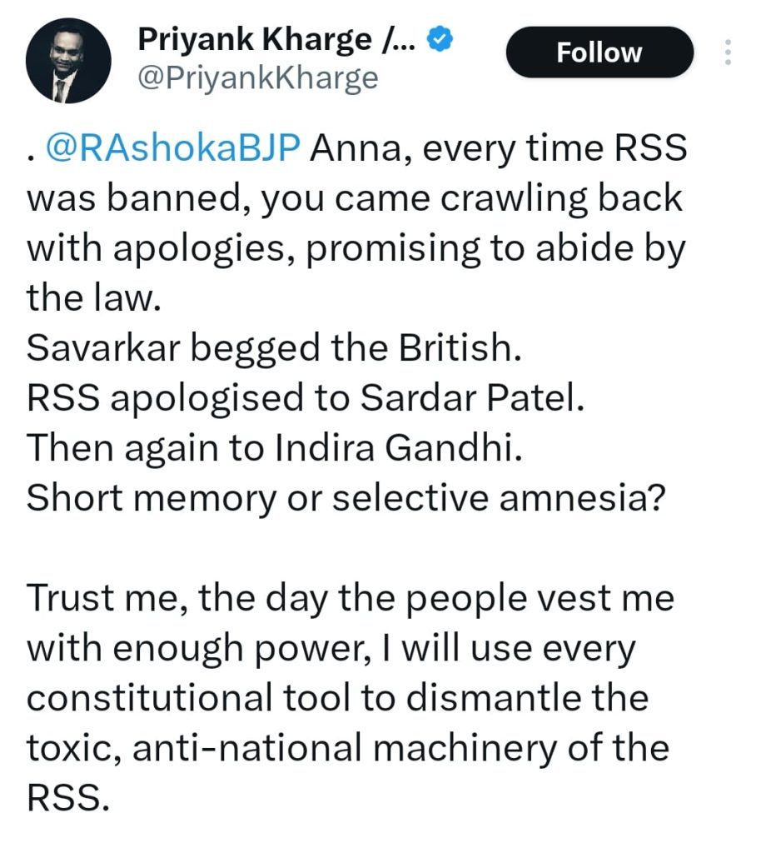Open Priyank Kharge's profile picture

click(x=69, y=61)
